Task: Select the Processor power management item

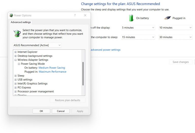Action: point(36,91)
